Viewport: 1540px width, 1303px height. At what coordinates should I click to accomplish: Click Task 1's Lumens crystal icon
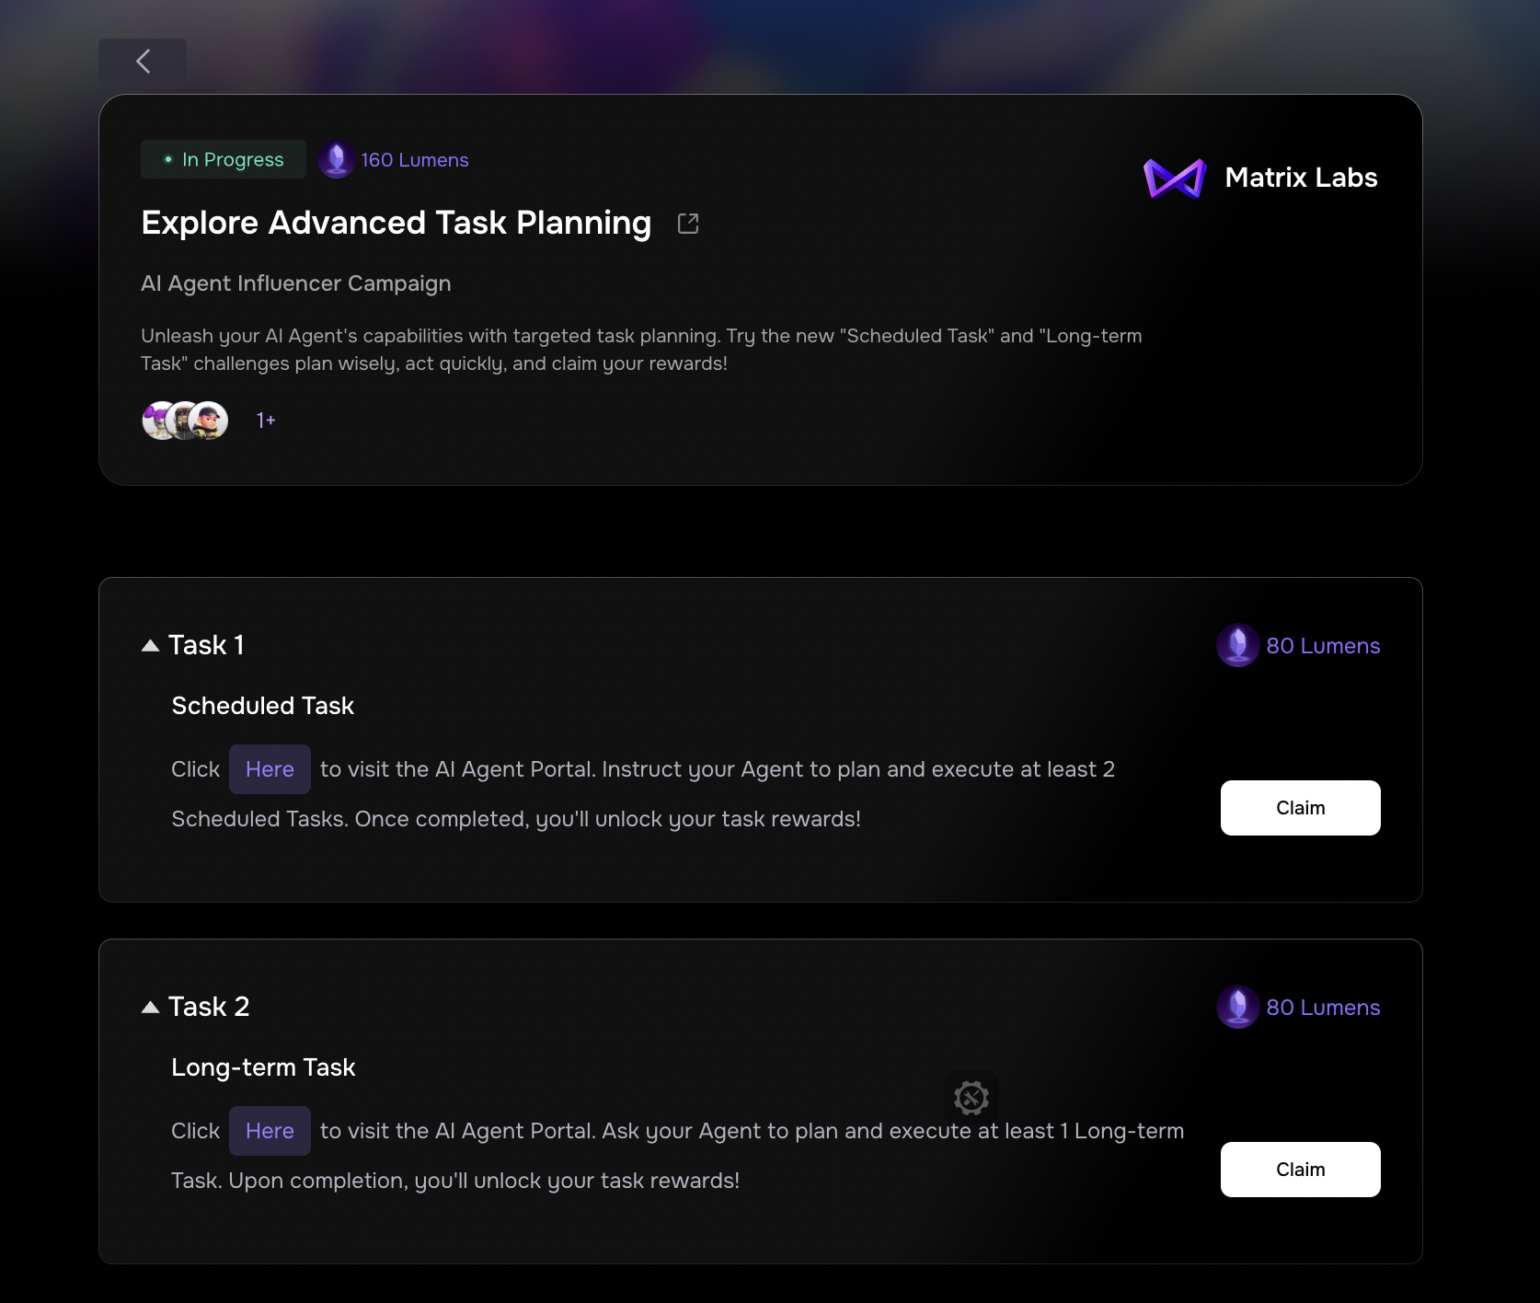[x=1237, y=645]
